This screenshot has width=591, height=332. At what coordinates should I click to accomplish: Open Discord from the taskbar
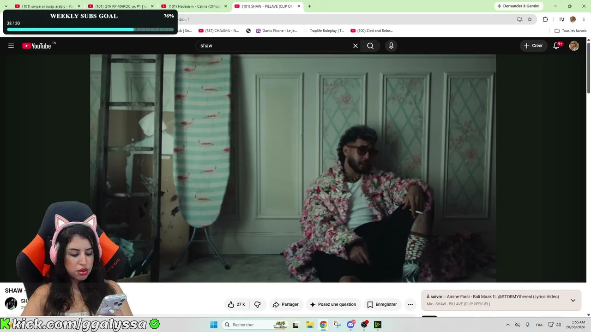[351, 325]
